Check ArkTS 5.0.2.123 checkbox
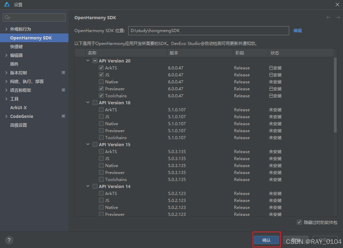Image resolution: width=343 pixels, height=248 pixels. click(101, 193)
